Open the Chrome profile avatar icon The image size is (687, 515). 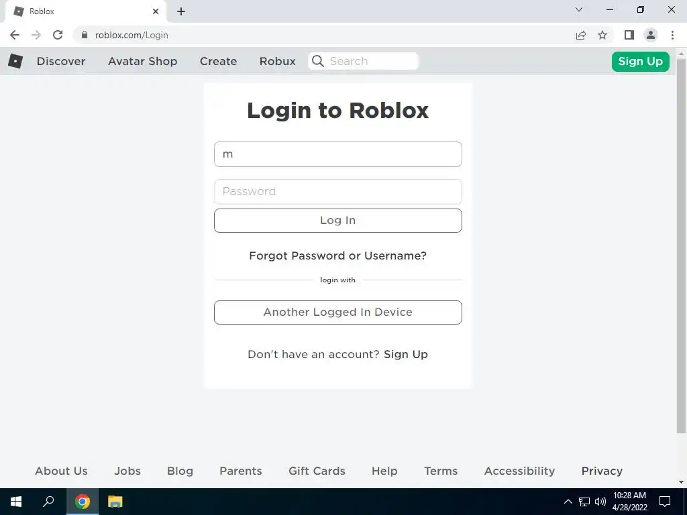651,35
